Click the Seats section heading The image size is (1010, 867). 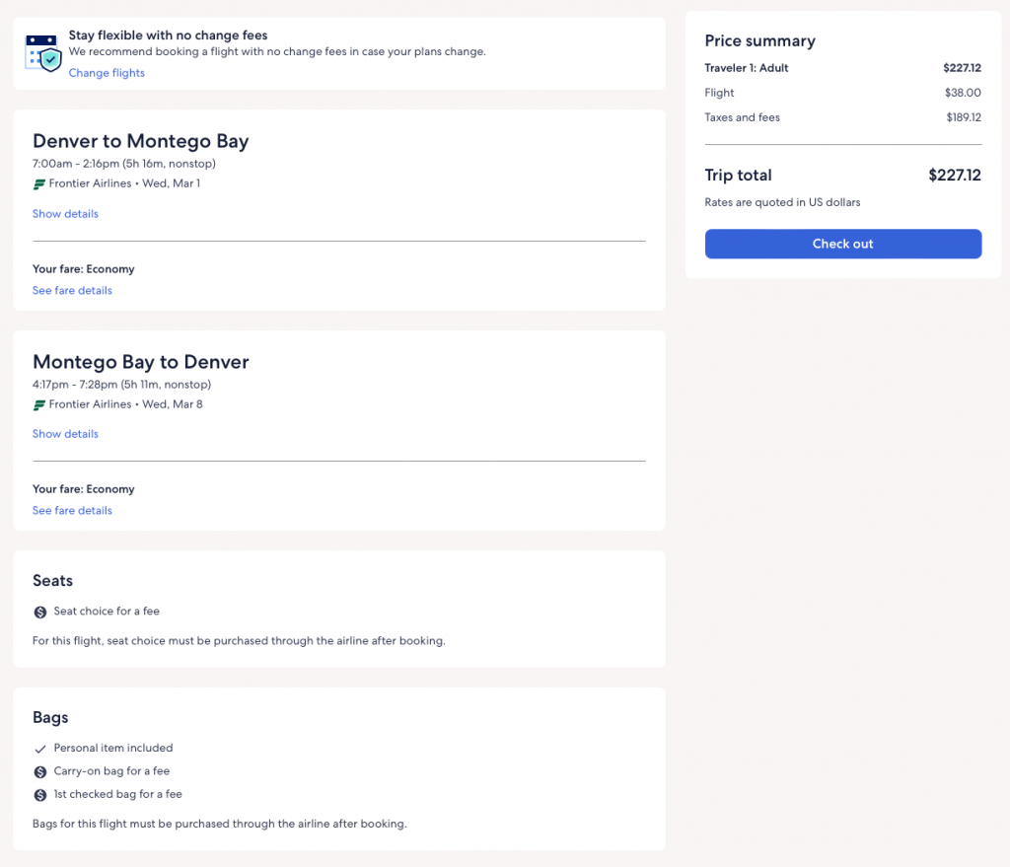pyautogui.click(x=52, y=580)
